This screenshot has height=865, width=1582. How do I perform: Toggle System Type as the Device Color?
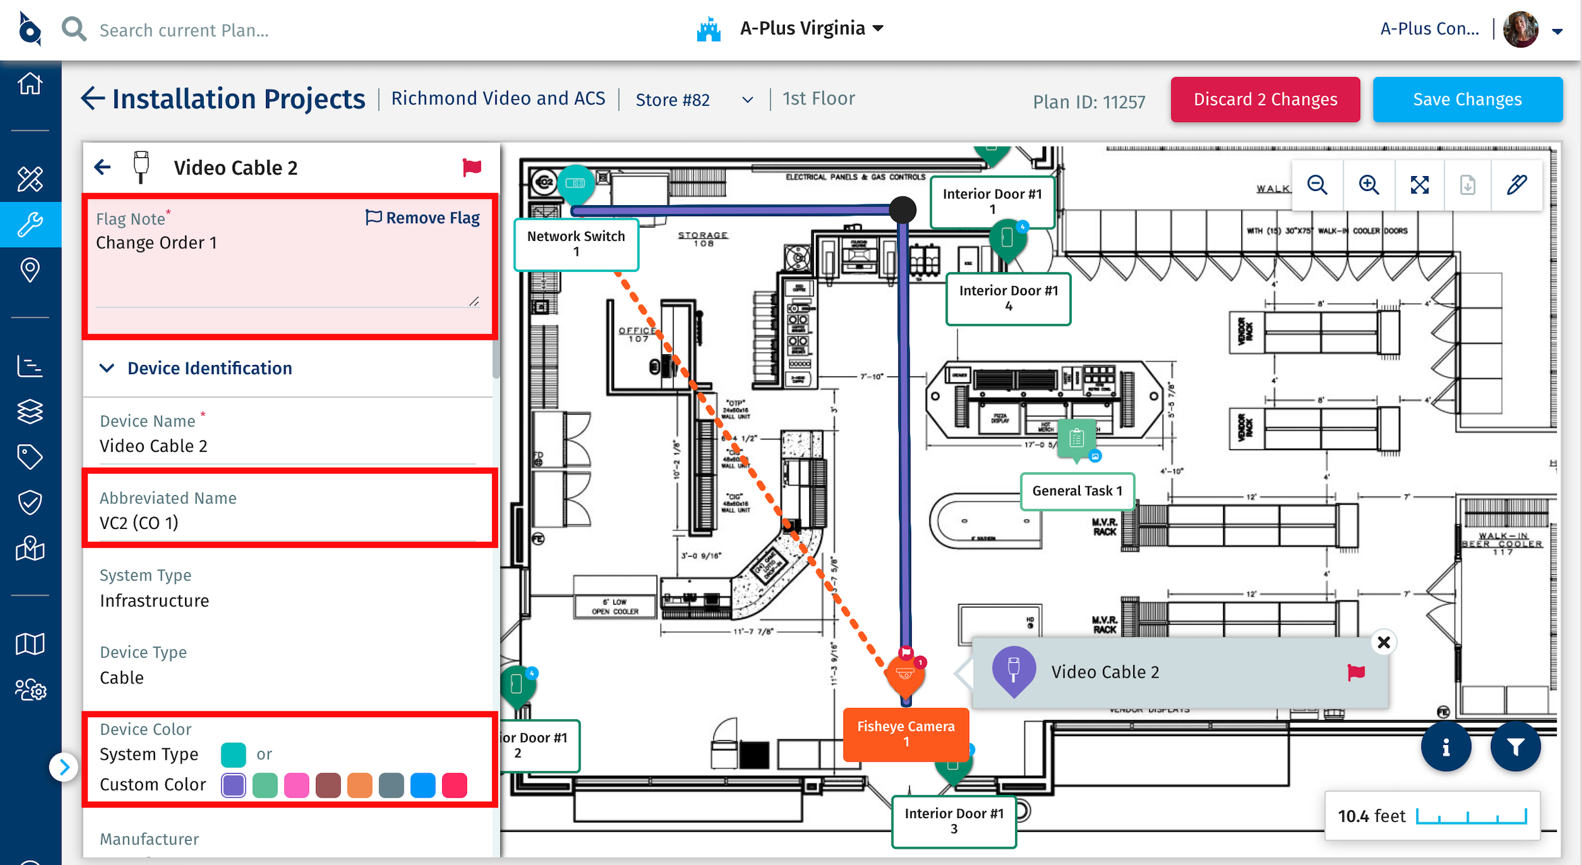tap(233, 754)
